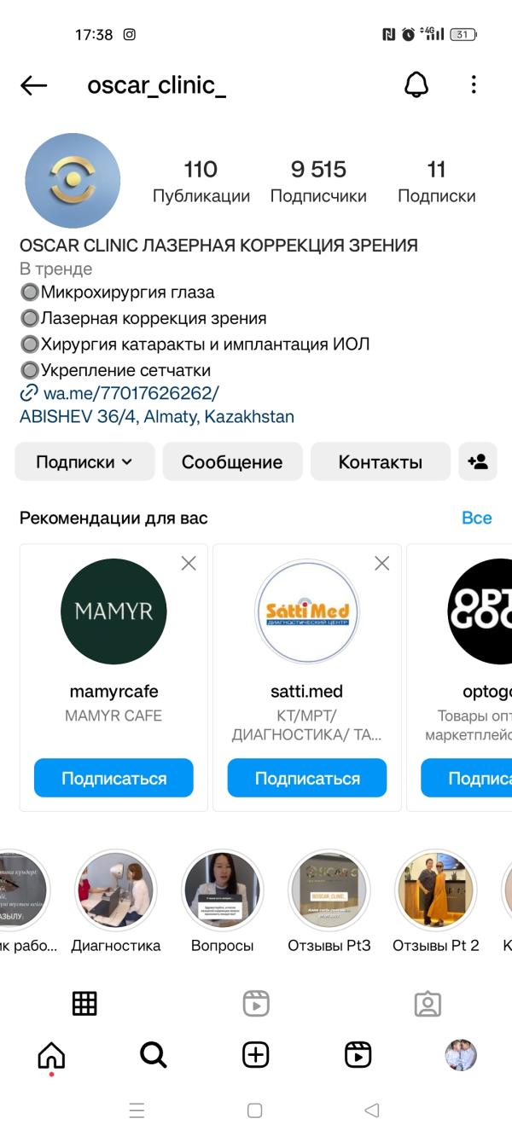Tap the back arrow icon
This screenshot has height=1136, width=512.
point(33,85)
